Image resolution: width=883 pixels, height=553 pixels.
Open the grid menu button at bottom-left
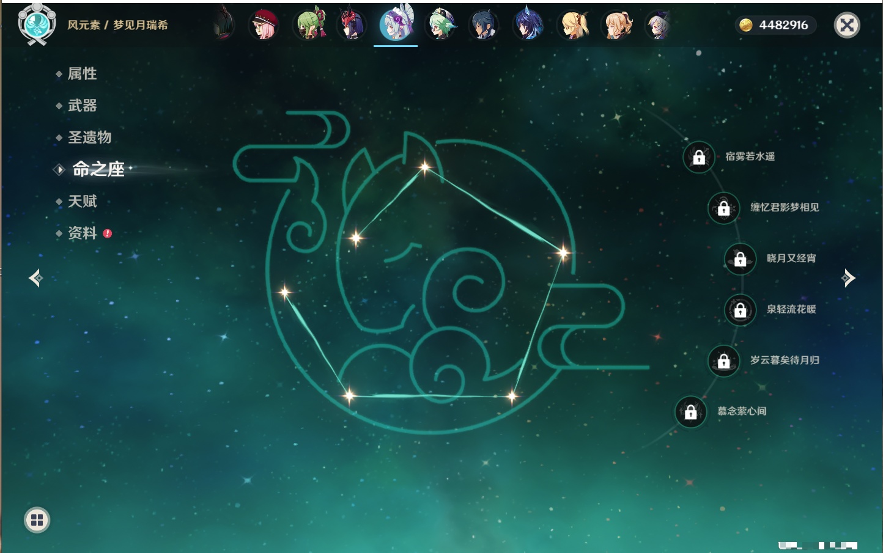pyautogui.click(x=37, y=520)
